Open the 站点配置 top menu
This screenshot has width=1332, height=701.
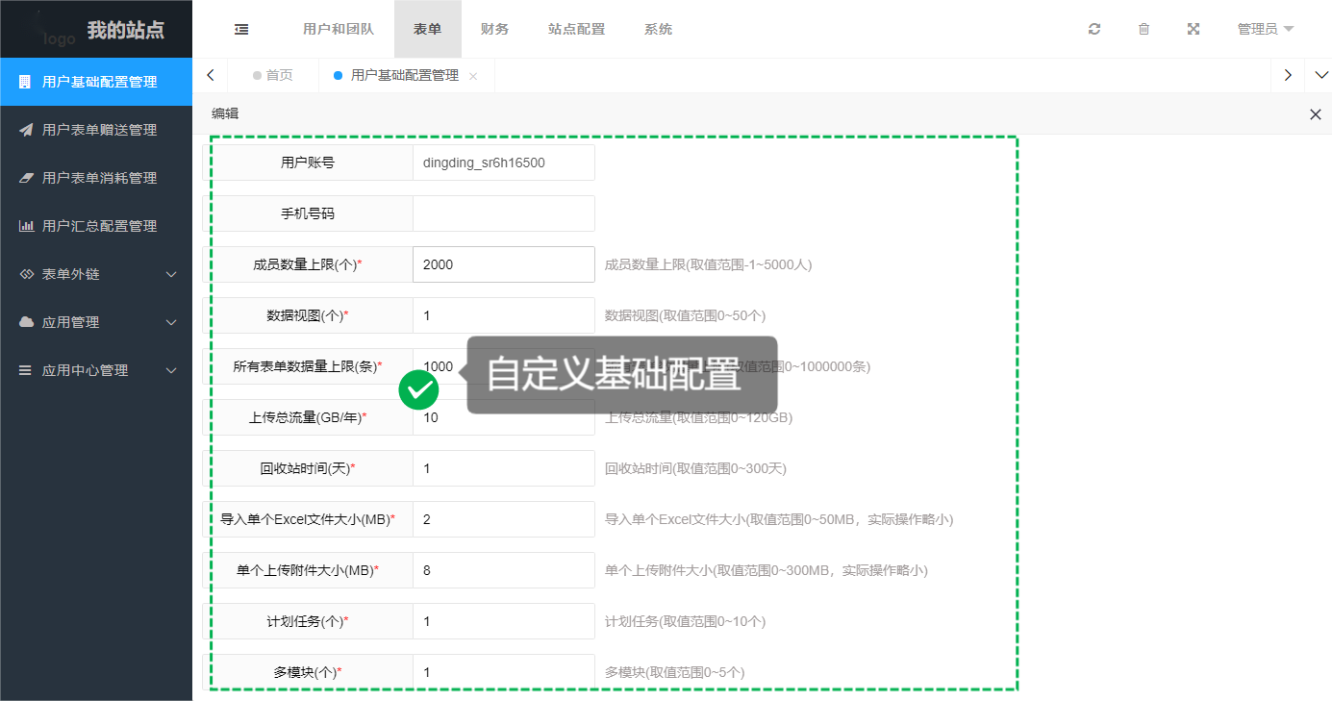[576, 29]
